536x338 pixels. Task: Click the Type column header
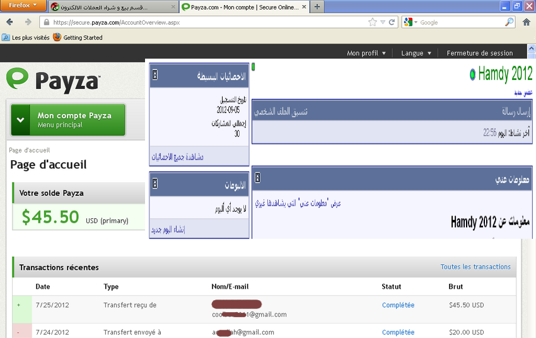point(111,287)
